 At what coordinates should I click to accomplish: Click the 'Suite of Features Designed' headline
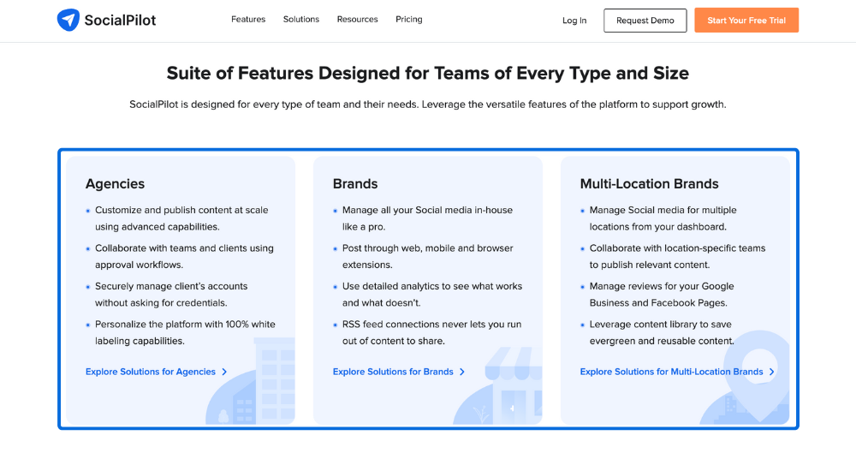[428, 73]
